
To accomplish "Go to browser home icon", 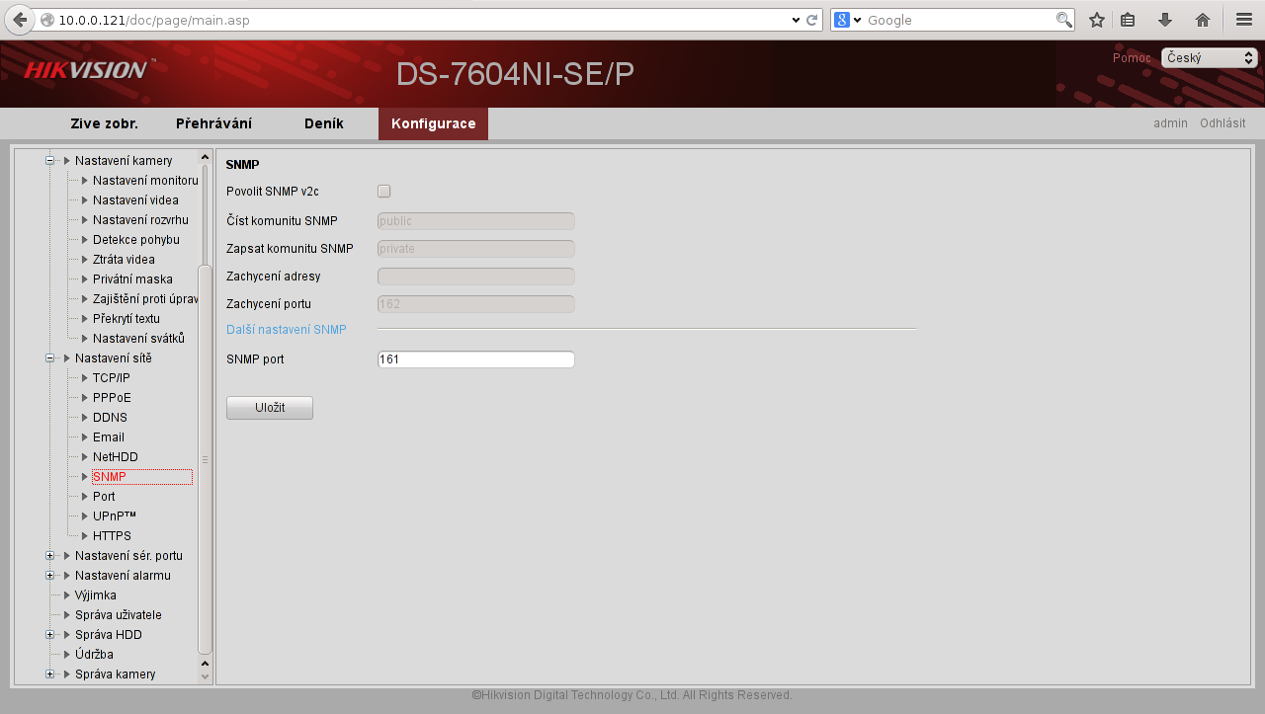I will (x=1203, y=20).
